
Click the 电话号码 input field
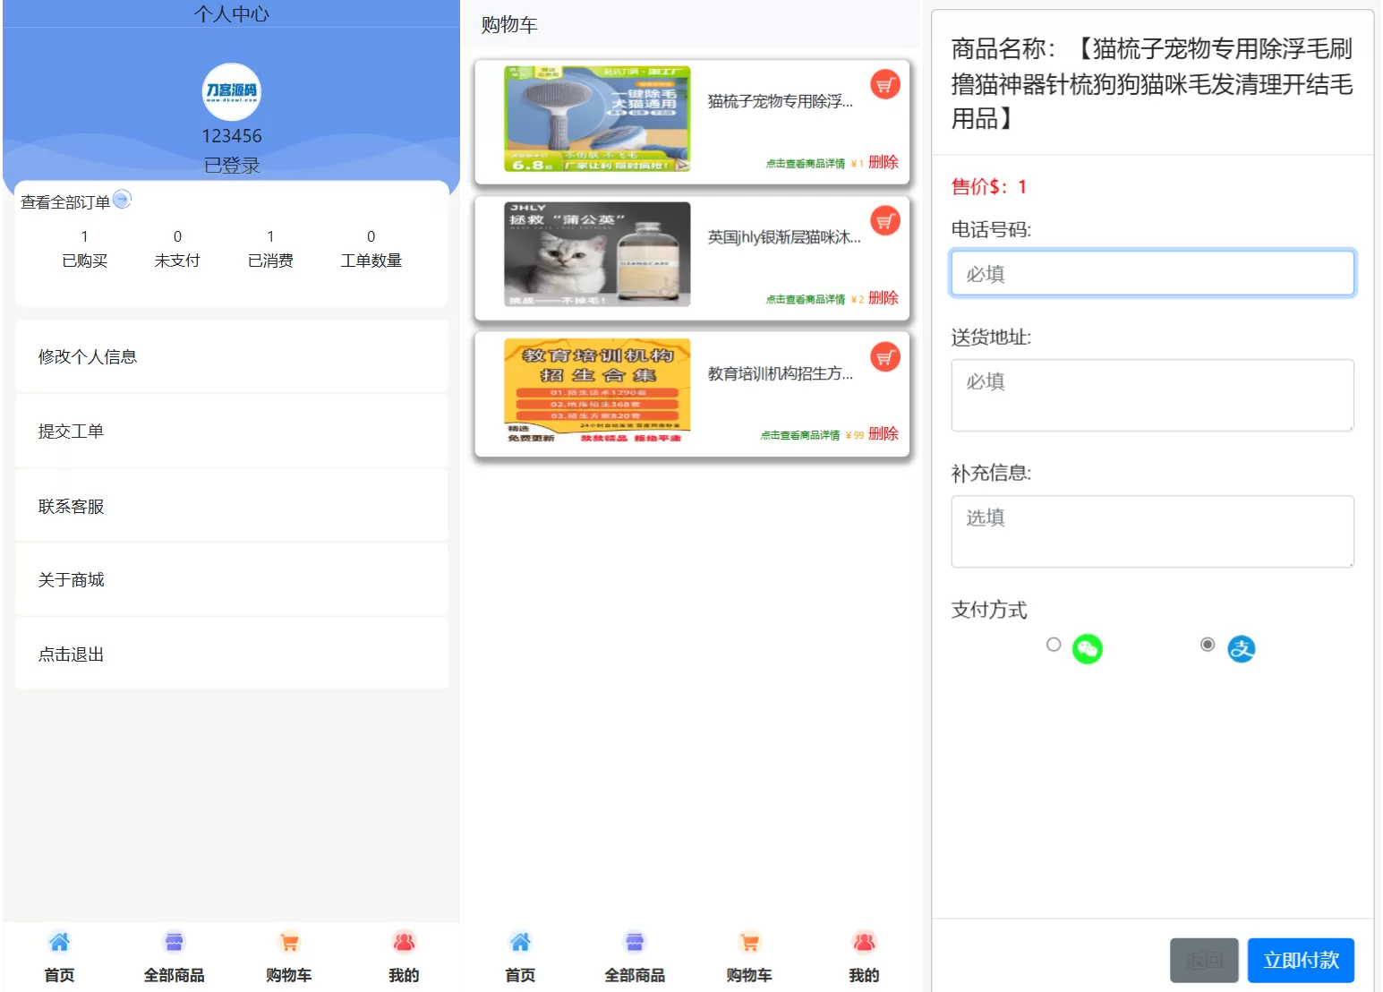[x=1151, y=273]
